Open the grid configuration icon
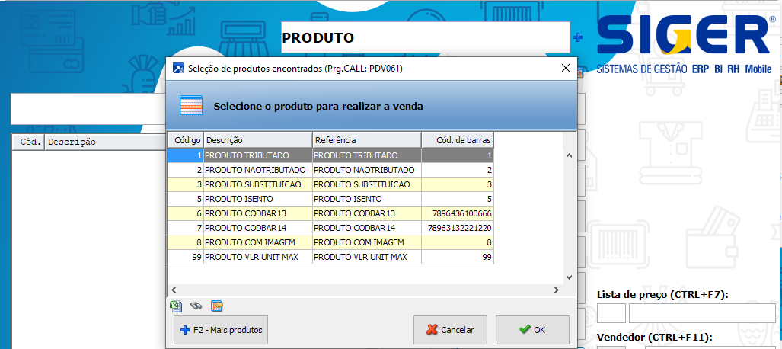 coord(216,306)
